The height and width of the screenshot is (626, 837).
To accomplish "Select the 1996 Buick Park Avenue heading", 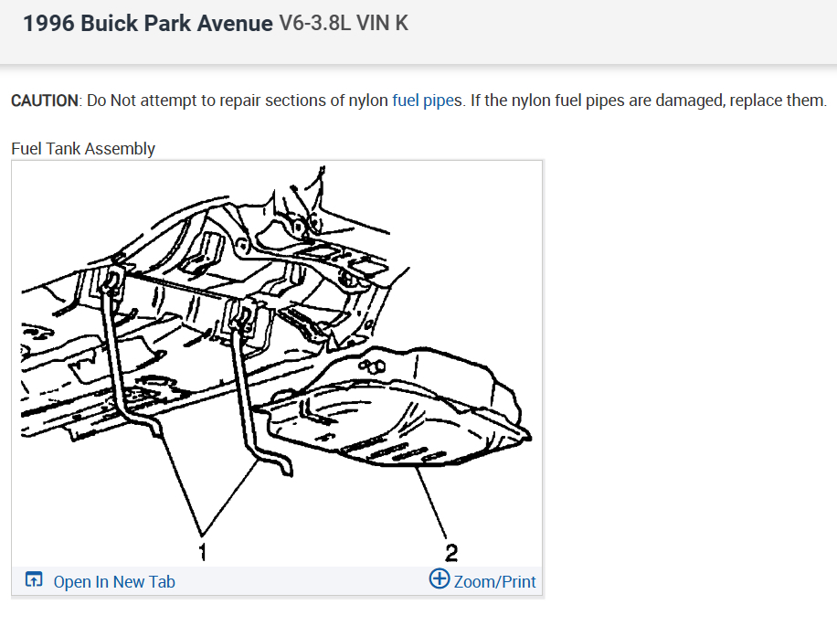I will coord(148,24).
